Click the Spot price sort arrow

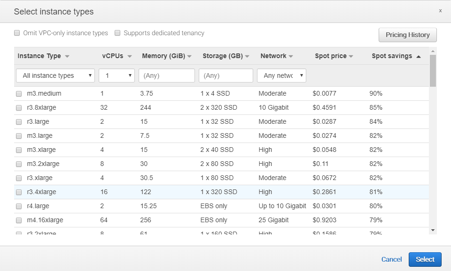[350, 56]
